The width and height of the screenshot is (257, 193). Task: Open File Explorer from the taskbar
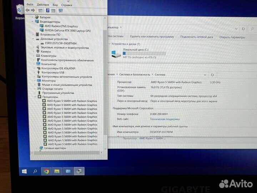pos(57,171)
